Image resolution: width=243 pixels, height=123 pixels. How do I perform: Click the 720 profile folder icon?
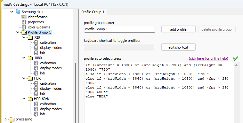coord(30,37)
